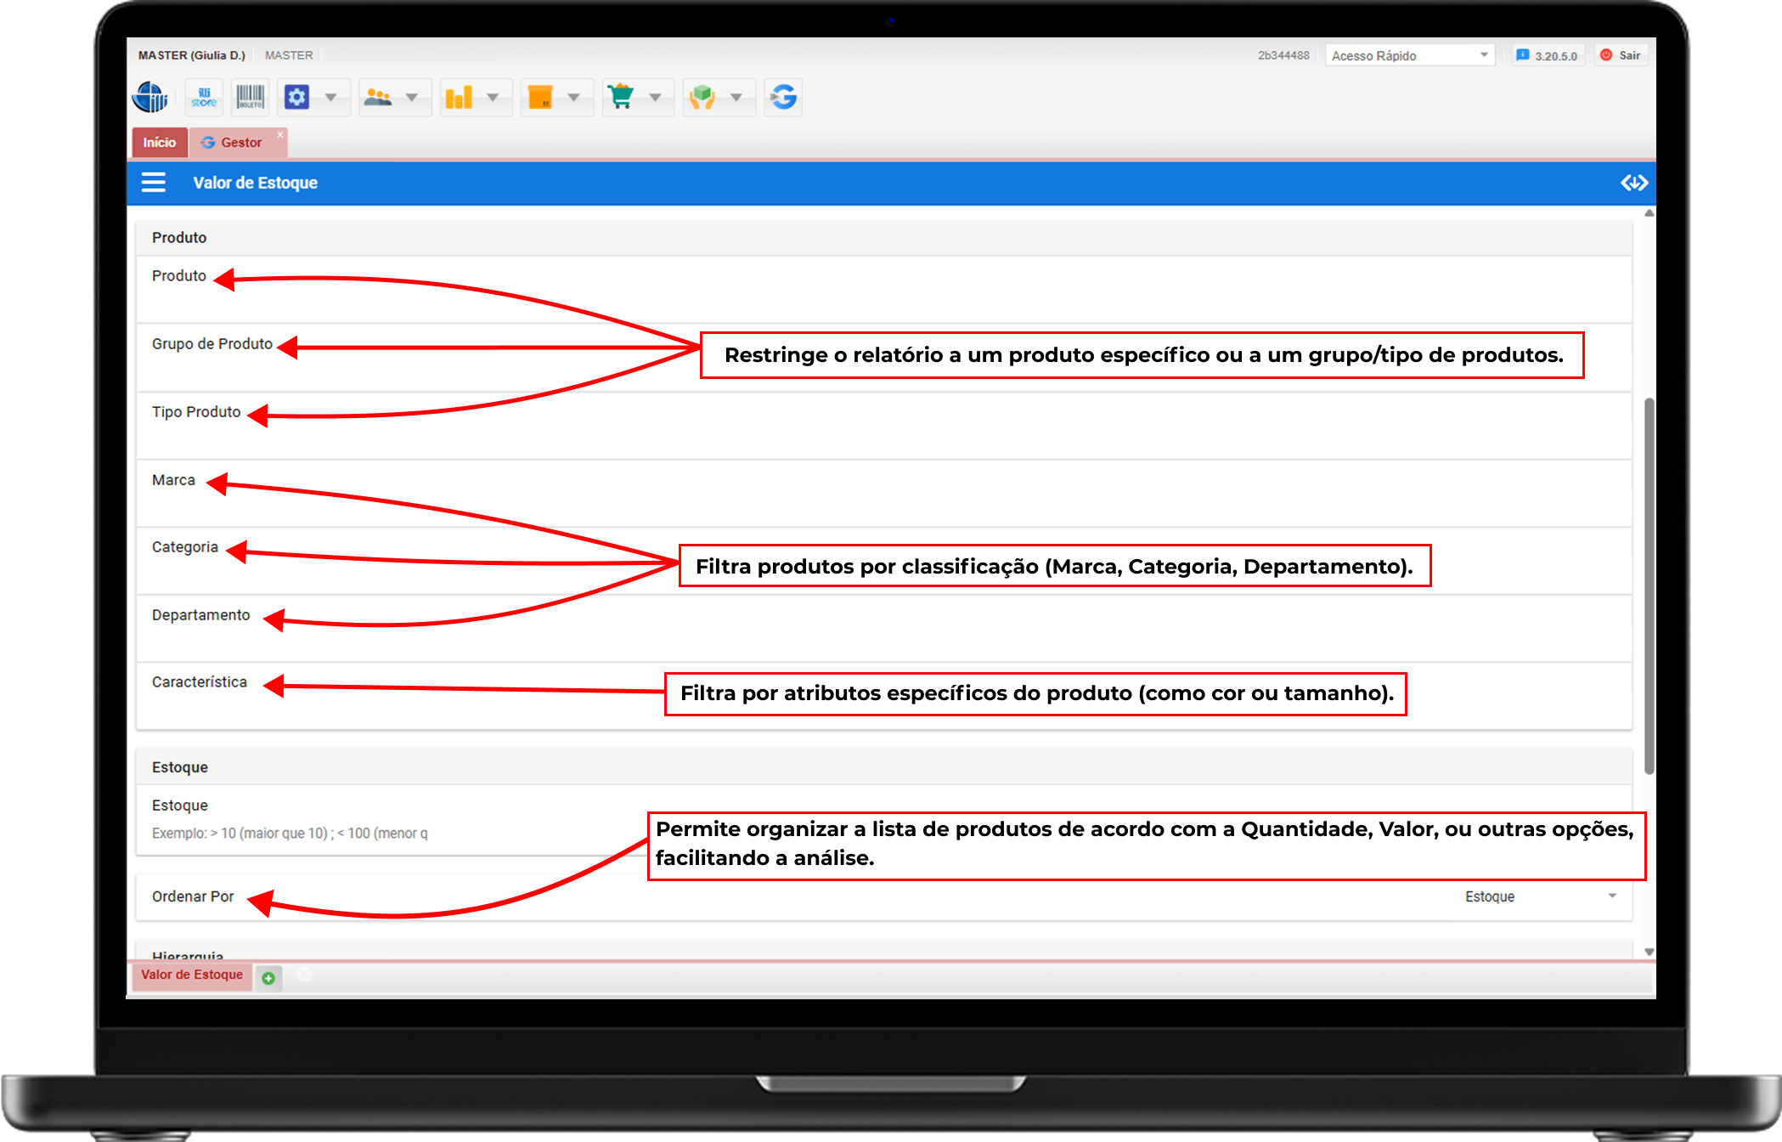Open the coins financial icon
Screen dimensions: 1782x1142
tap(459, 98)
